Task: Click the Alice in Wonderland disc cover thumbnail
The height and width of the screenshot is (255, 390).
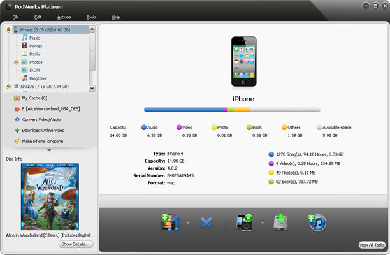Action: click(x=50, y=197)
